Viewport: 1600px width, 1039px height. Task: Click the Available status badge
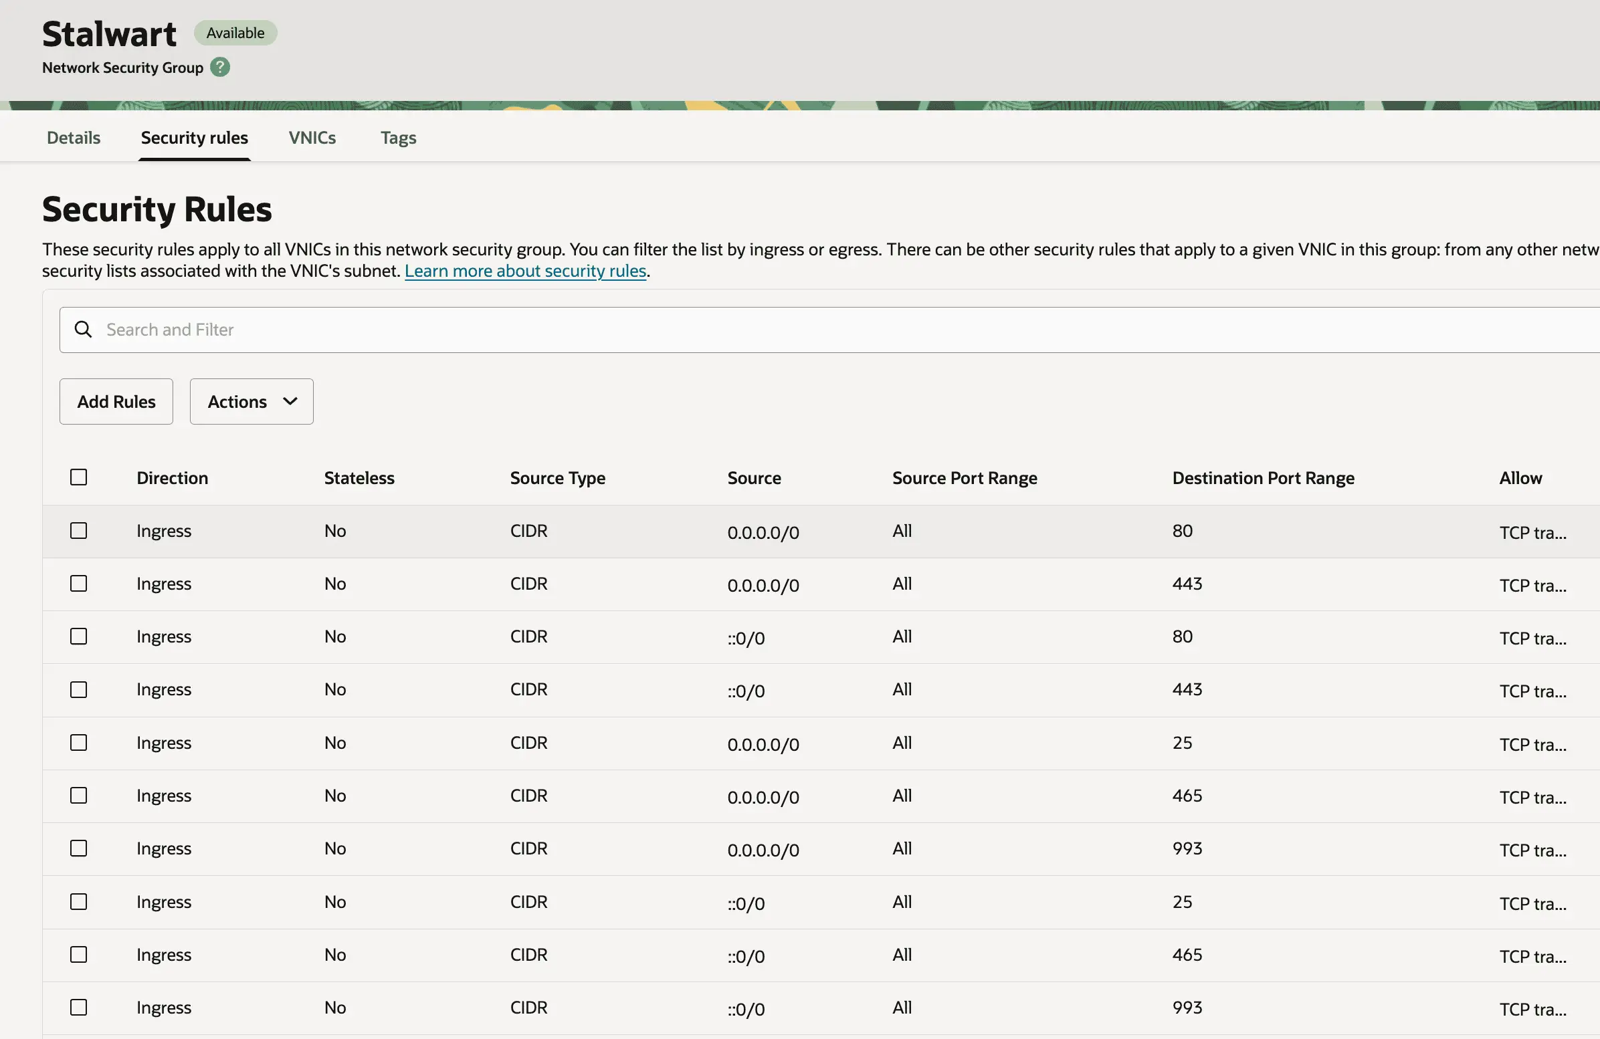coord(235,33)
